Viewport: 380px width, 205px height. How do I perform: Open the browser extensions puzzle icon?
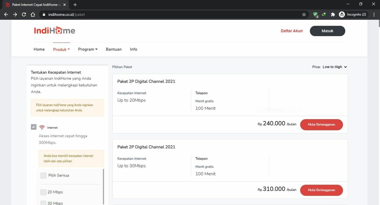click(x=333, y=14)
